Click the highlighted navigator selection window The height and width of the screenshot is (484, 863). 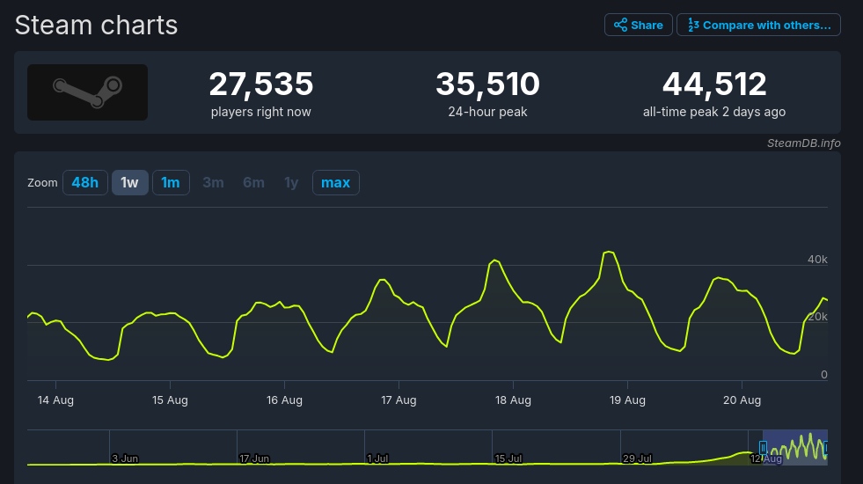tap(795, 447)
